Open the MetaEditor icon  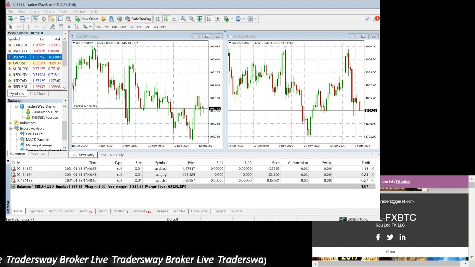[103, 19]
